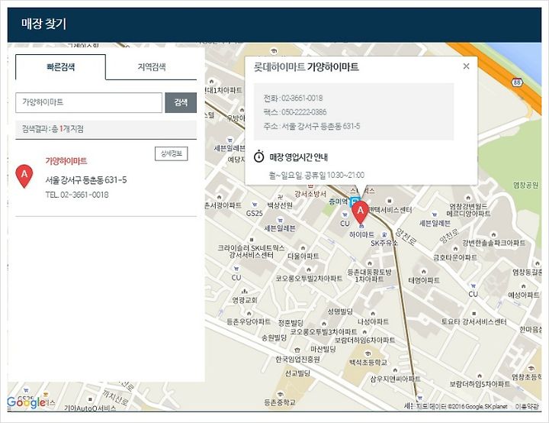This screenshot has width=549, height=423.
Task: Click the 강변한솔솔파크아파트 home icon
Action: coord(493,234)
